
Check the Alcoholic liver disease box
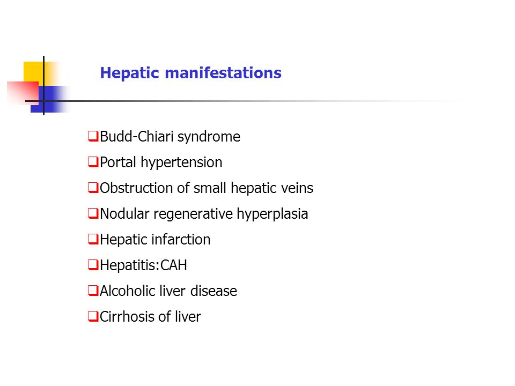tap(93, 291)
